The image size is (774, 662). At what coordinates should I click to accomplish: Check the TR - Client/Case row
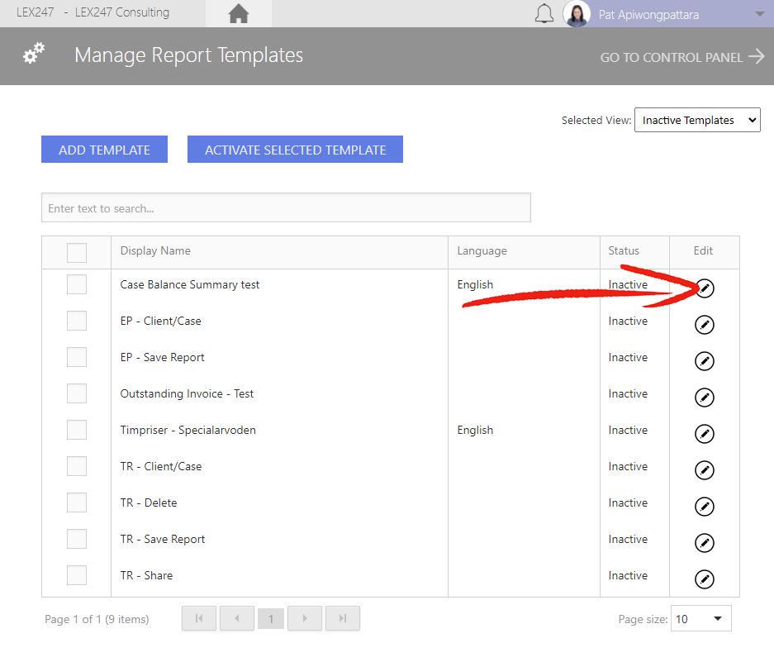tap(77, 466)
